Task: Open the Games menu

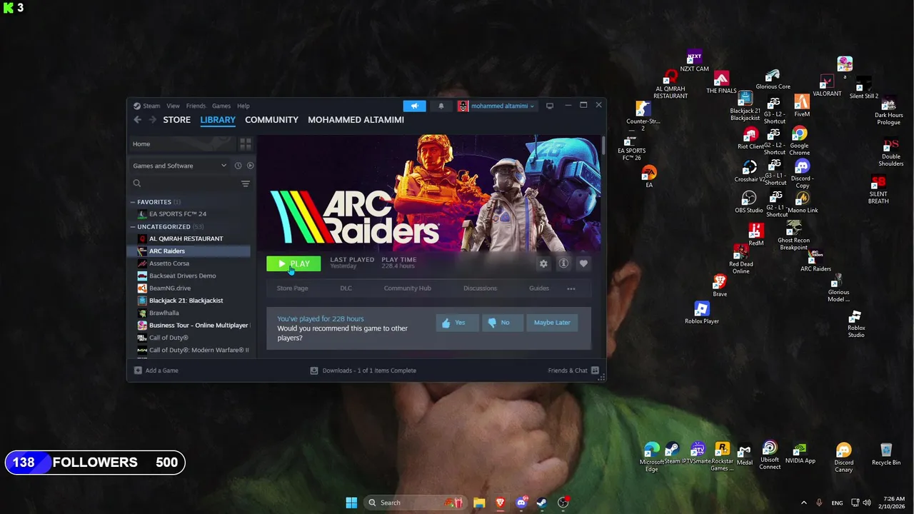Action: (221, 106)
